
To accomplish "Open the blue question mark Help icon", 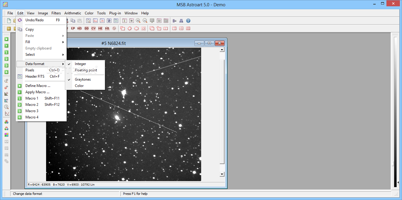I will click(188, 21).
